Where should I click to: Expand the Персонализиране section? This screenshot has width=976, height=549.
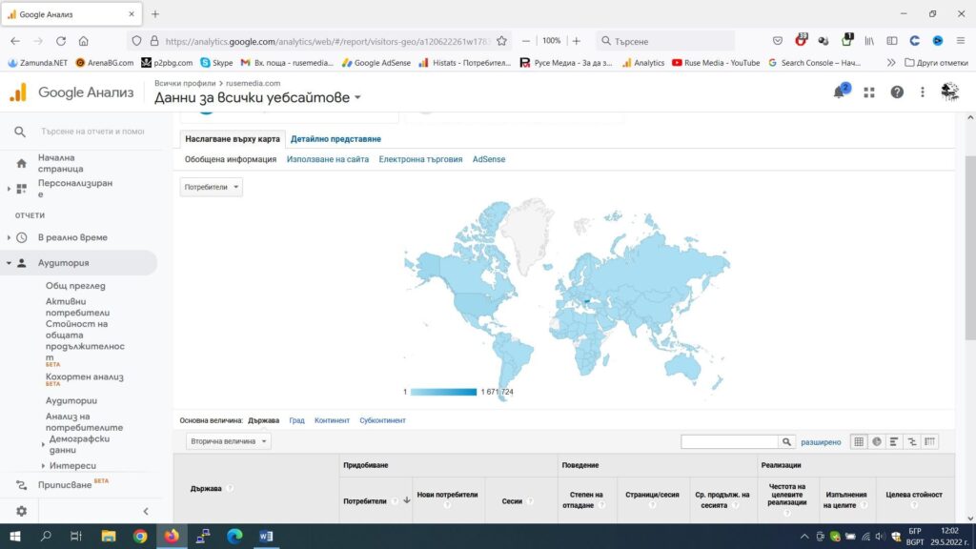click(9, 189)
